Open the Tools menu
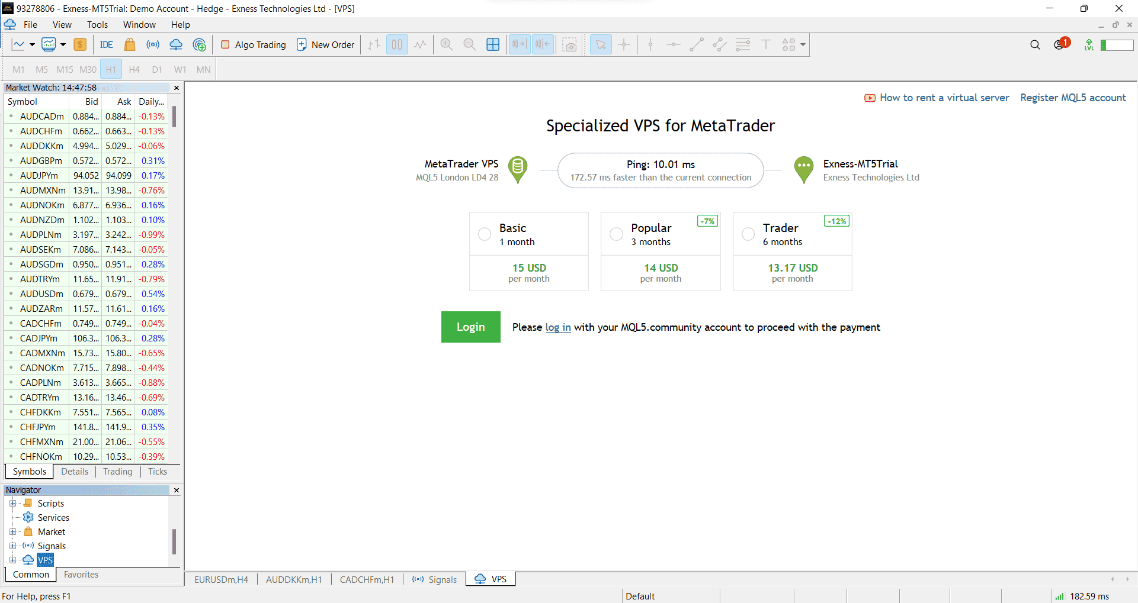Screen dimensions: 1138x603 [97, 24]
